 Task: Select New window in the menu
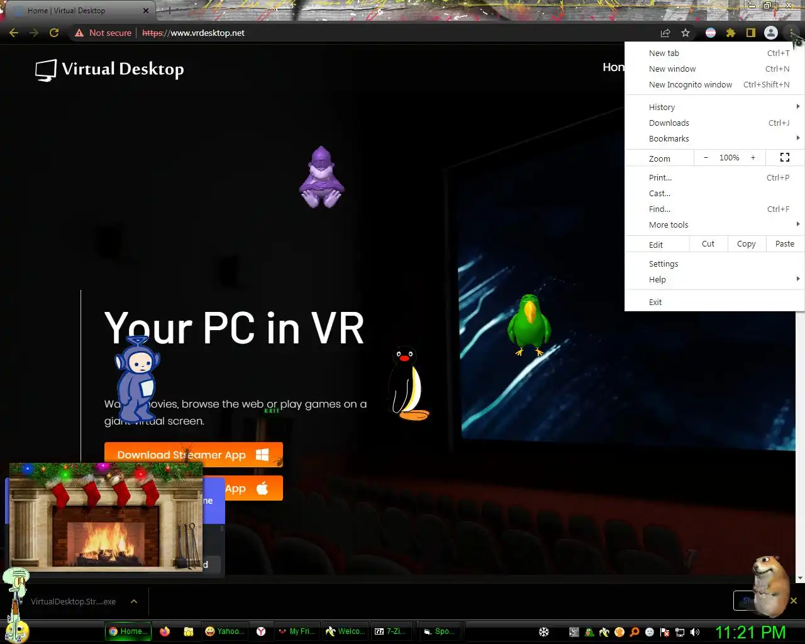tap(715, 69)
